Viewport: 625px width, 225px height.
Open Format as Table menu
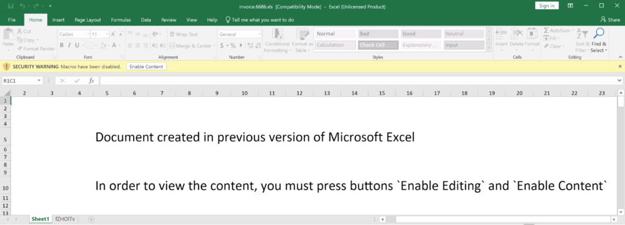pos(302,40)
